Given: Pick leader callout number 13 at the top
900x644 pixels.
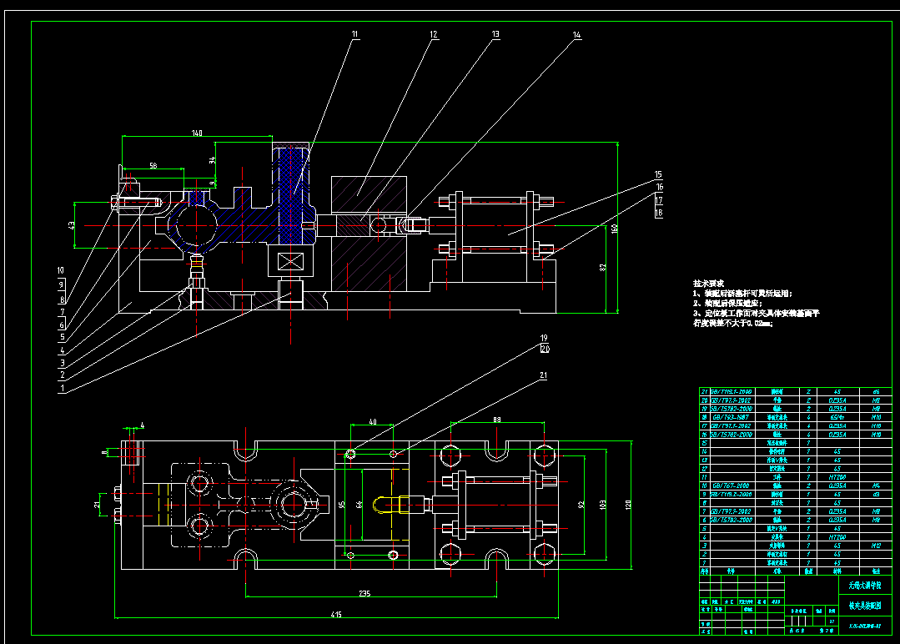Looking at the screenshot, I should click(x=496, y=34).
